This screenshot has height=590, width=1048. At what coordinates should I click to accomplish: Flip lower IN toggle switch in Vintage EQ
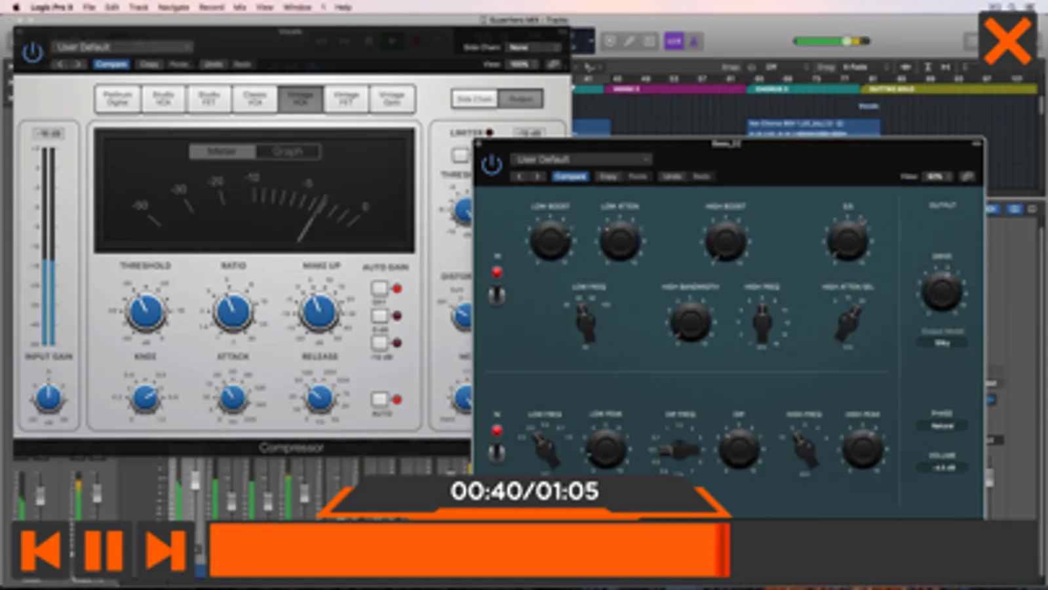(x=497, y=452)
